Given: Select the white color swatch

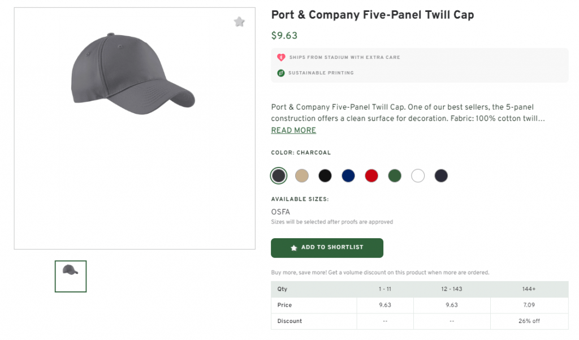Looking at the screenshot, I should pyautogui.click(x=418, y=175).
